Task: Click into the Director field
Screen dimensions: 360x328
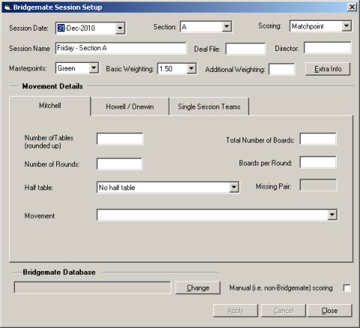Action: point(328,48)
